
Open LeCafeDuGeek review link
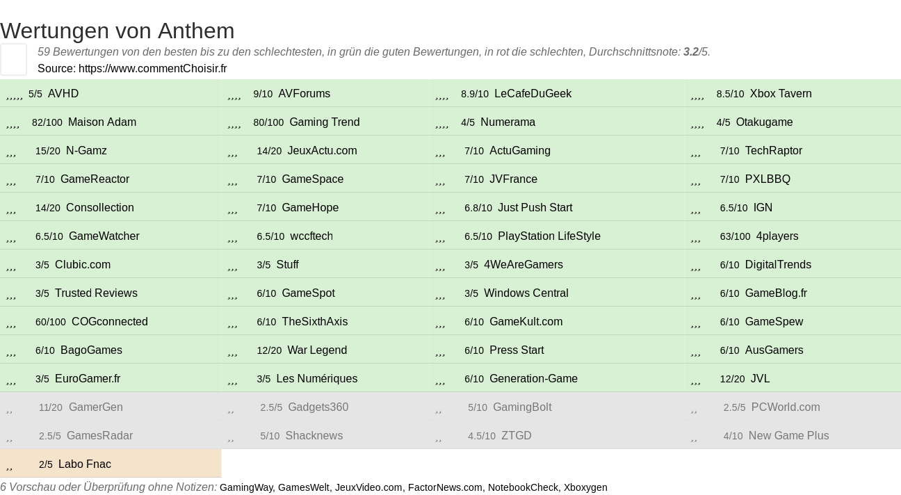tap(533, 94)
